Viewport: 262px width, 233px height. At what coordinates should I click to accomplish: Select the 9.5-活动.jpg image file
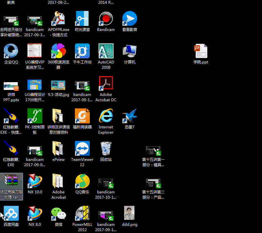point(58,89)
